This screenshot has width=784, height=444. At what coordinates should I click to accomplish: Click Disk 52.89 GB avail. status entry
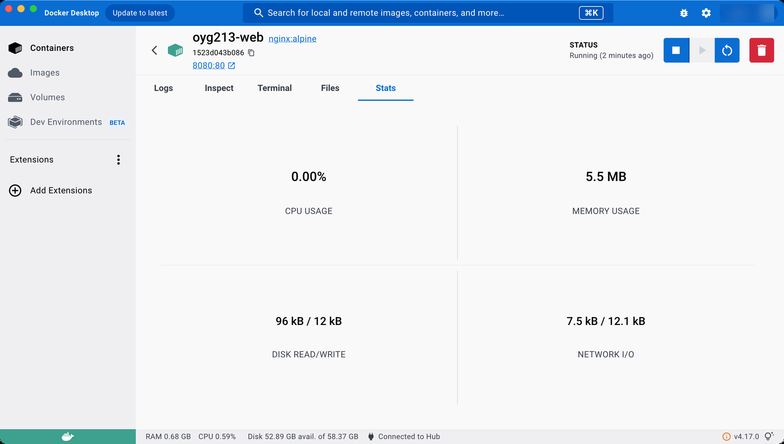pos(303,437)
